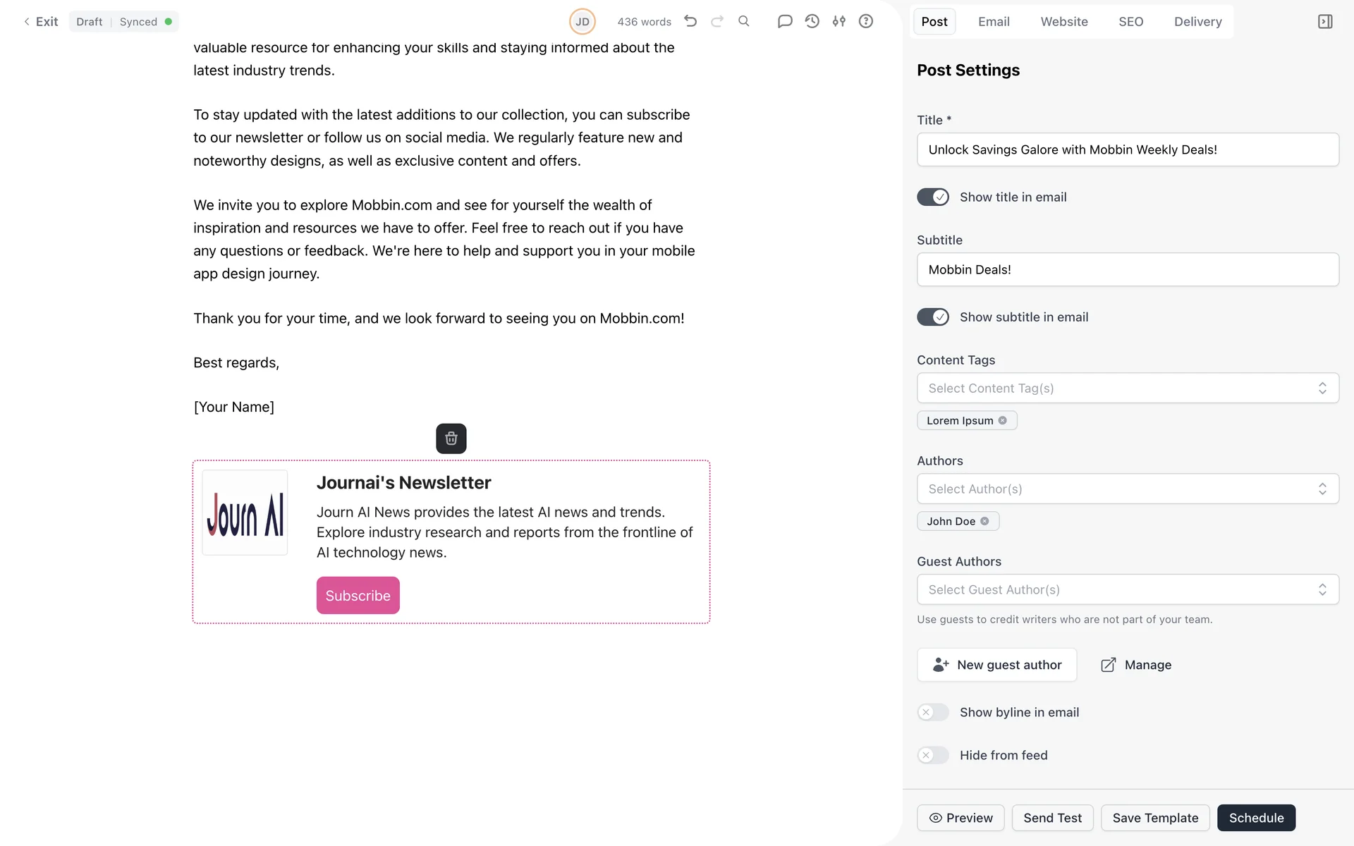Image resolution: width=1354 pixels, height=846 pixels.
Task: Turn on Hide from feed toggle
Action: 933,756
